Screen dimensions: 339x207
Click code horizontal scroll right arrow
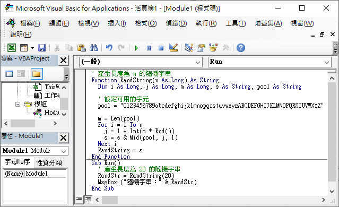click(324, 200)
